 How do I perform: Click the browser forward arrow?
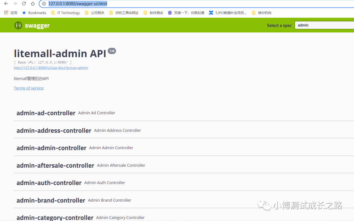coord(15,4)
